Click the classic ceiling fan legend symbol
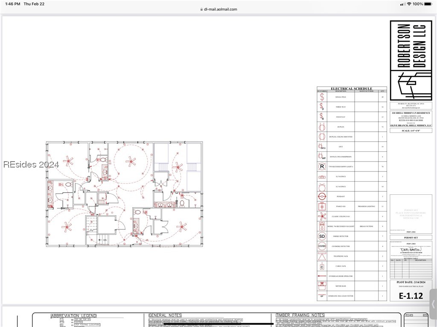The height and width of the screenshot is (327, 437). pyautogui.click(x=322, y=216)
